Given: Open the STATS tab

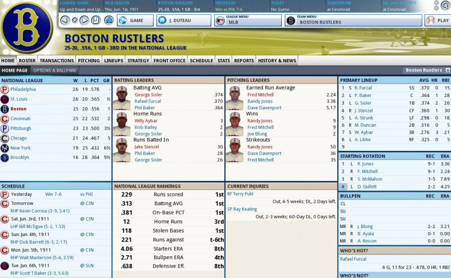Looking at the screenshot, I should pyautogui.click(x=223, y=60).
